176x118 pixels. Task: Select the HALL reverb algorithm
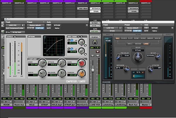click(118, 38)
